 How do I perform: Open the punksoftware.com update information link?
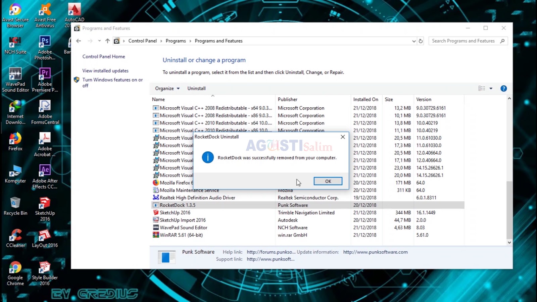(375, 252)
